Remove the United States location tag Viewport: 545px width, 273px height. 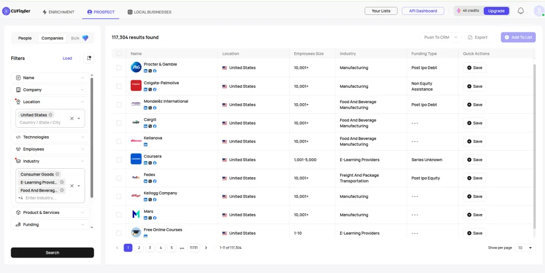pos(51,115)
